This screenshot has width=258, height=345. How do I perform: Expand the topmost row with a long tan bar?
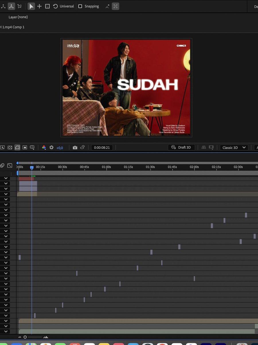pos(5,194)
